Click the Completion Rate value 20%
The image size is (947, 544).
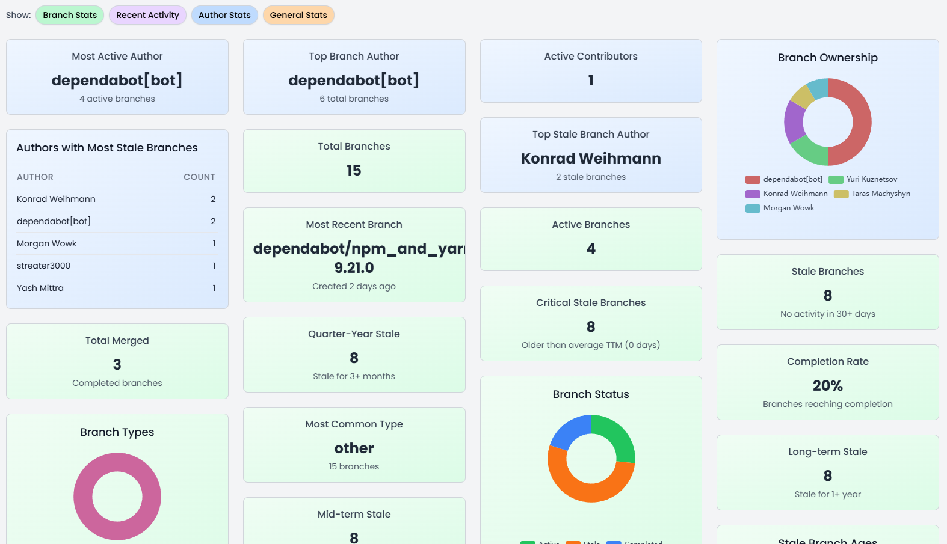pos(828,385)
